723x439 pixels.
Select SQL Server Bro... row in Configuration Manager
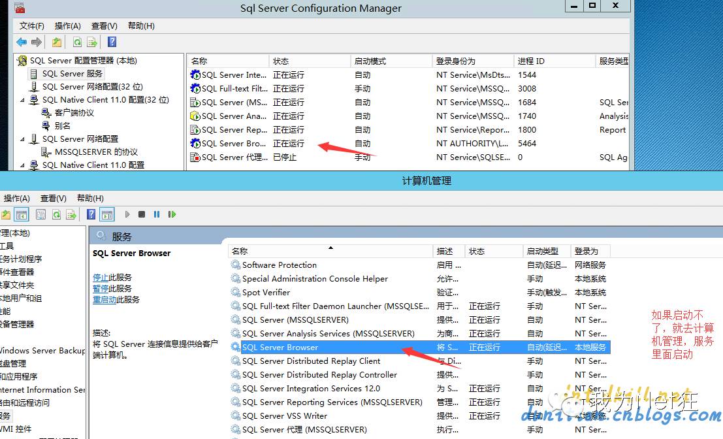tap(408, 144)
